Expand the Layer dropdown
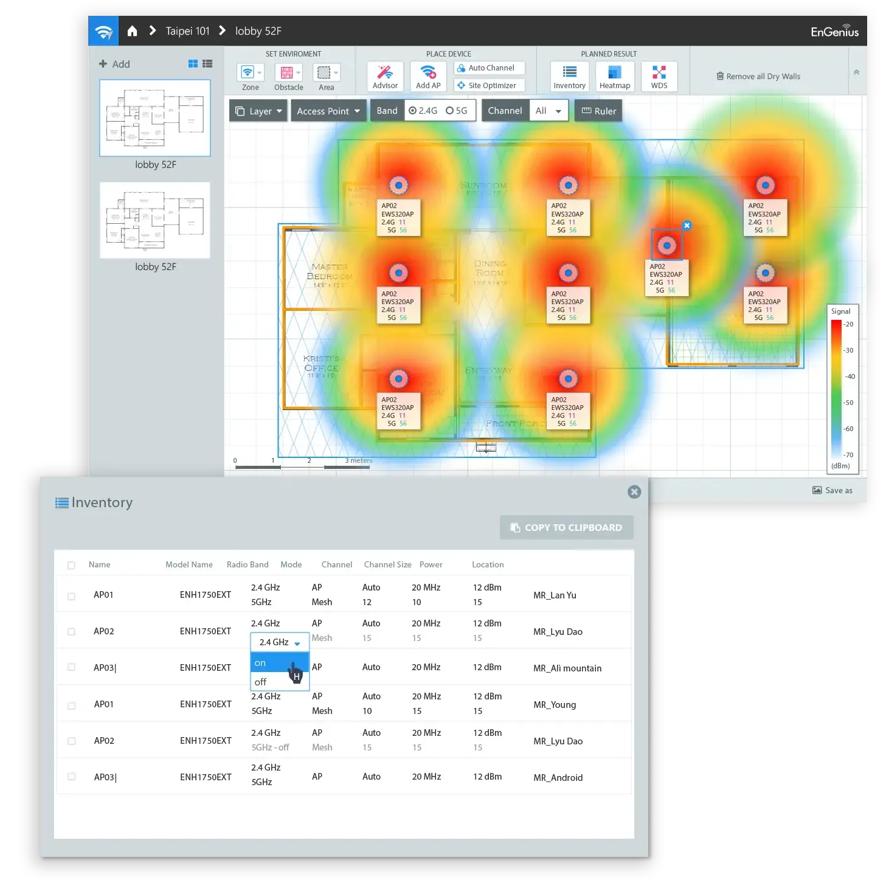This screenshot has width=886, height=880. coord(258,111)
